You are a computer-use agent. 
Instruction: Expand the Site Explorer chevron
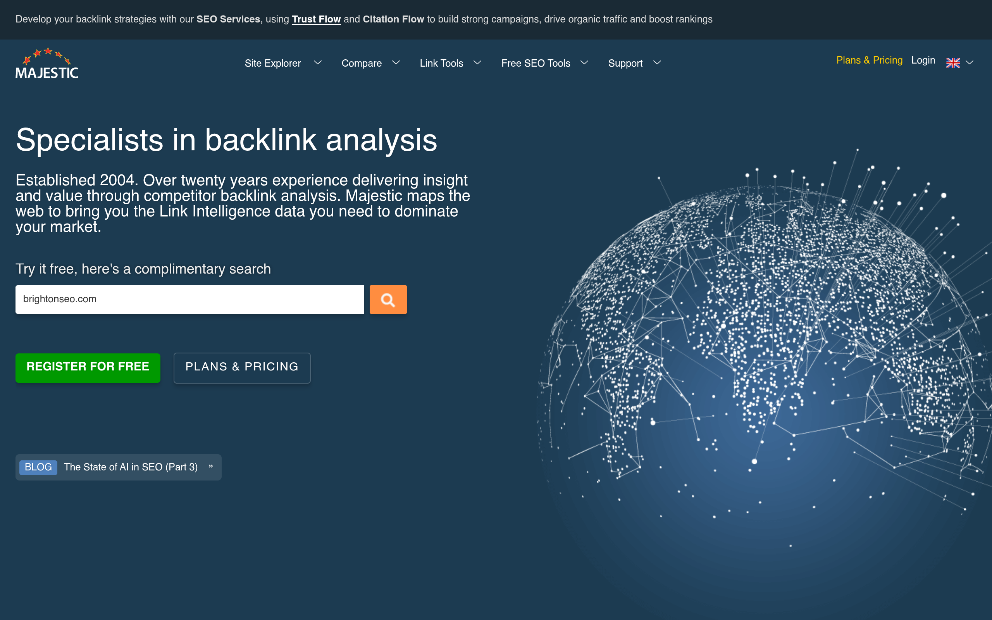coord(318,63)
